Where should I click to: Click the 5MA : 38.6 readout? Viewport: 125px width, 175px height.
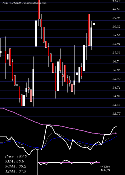pyautogui.click(x=14, y=161)
